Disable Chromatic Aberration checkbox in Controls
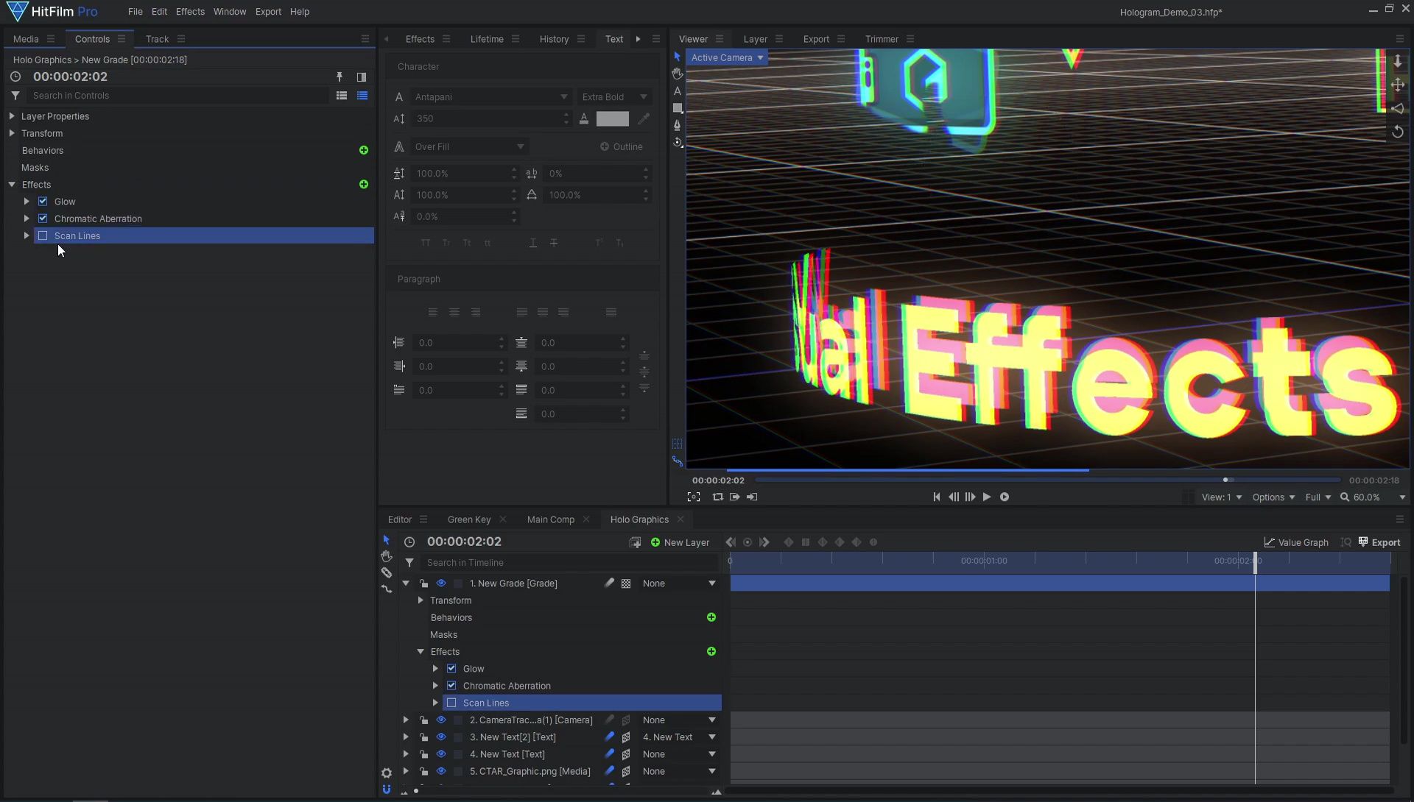Image resolution: width=1414 pixels, height=802 pixels. tap(43, 219)
